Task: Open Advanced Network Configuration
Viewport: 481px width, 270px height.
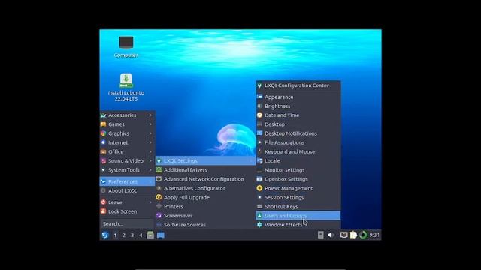Action: click(x=205, y=179)
